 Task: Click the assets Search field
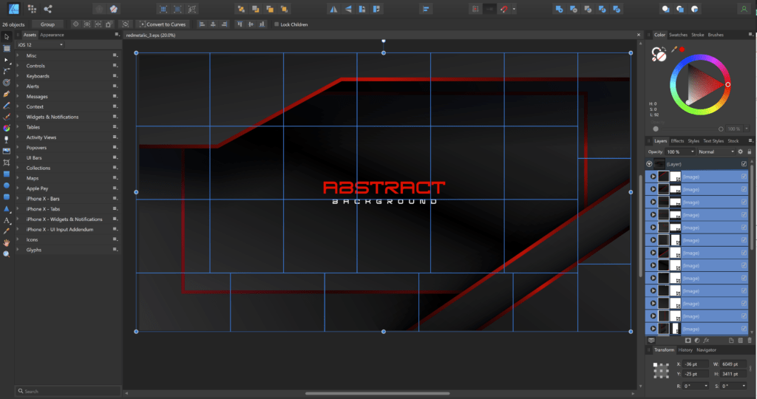click(68, 392)
